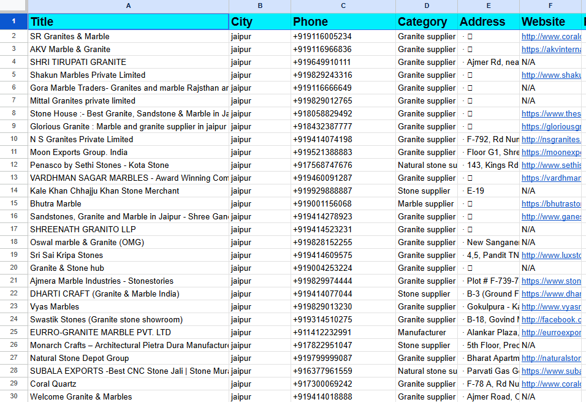Open Glorious Granite website link

551,127
